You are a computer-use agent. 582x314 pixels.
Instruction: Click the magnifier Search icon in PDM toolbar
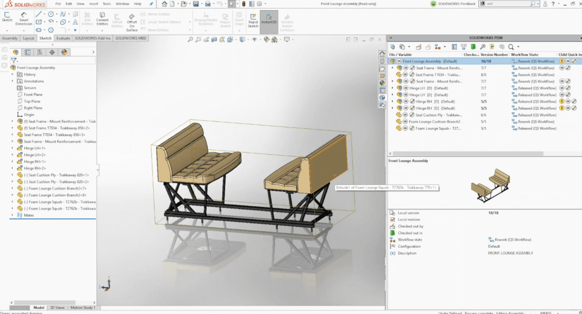pos(511,47)
